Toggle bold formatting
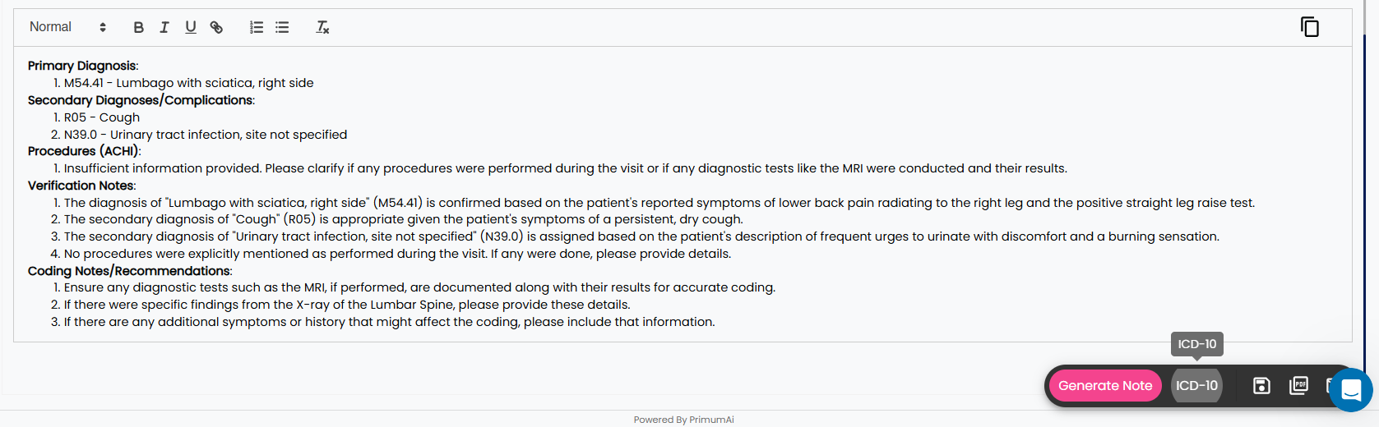Image resolution: width=1379 pixels, height=427 pixels. pyautogui.click(x=138, y=27)
